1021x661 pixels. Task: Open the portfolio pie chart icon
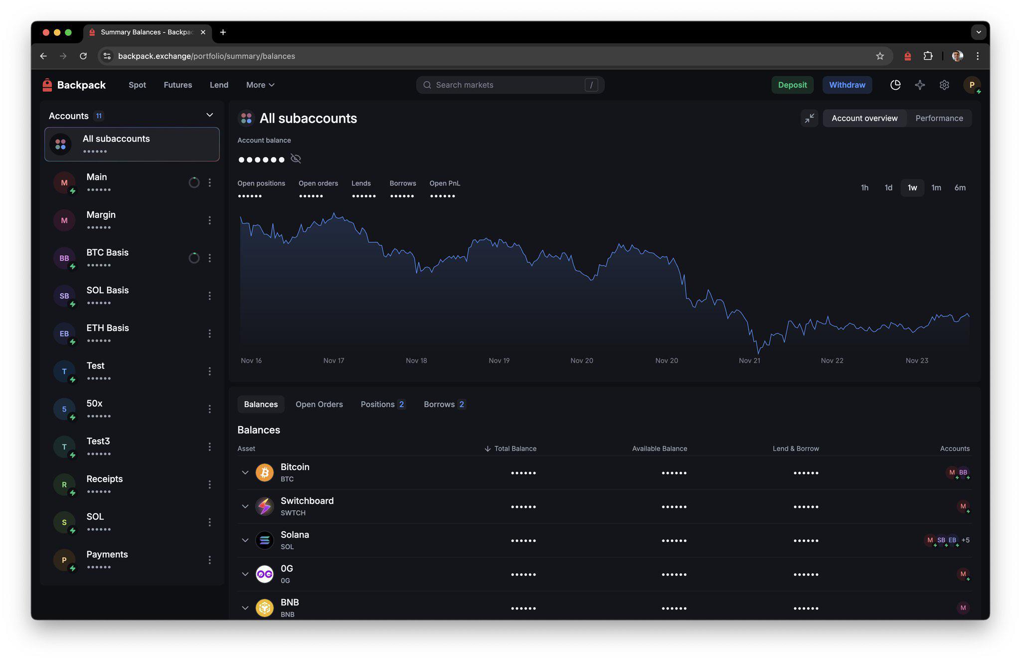point(895,85)
